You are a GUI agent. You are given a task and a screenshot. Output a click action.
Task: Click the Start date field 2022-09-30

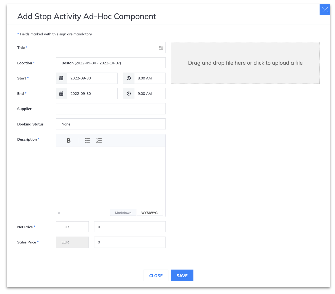pyautogui.click(x=92, y=78)
